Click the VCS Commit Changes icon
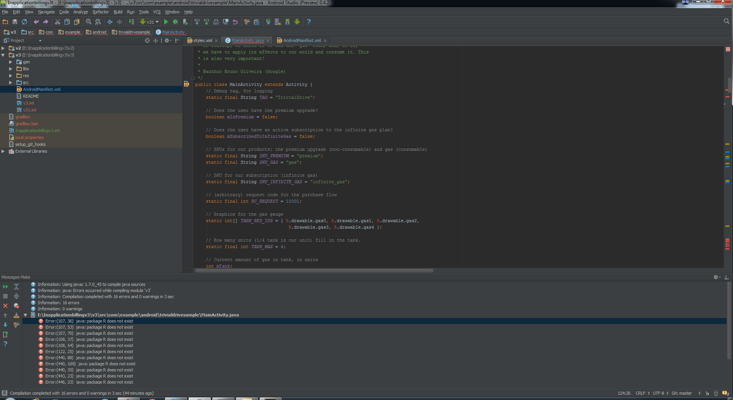This screenshot has height=400, width=733. (x=207, y=22)
